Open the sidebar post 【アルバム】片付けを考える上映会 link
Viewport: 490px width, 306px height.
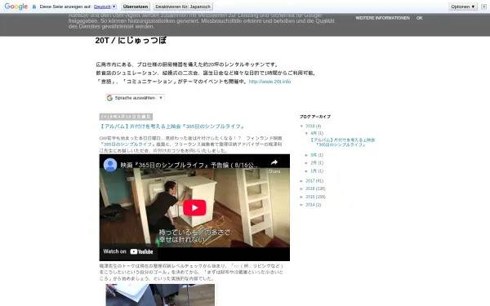[342, 142]
